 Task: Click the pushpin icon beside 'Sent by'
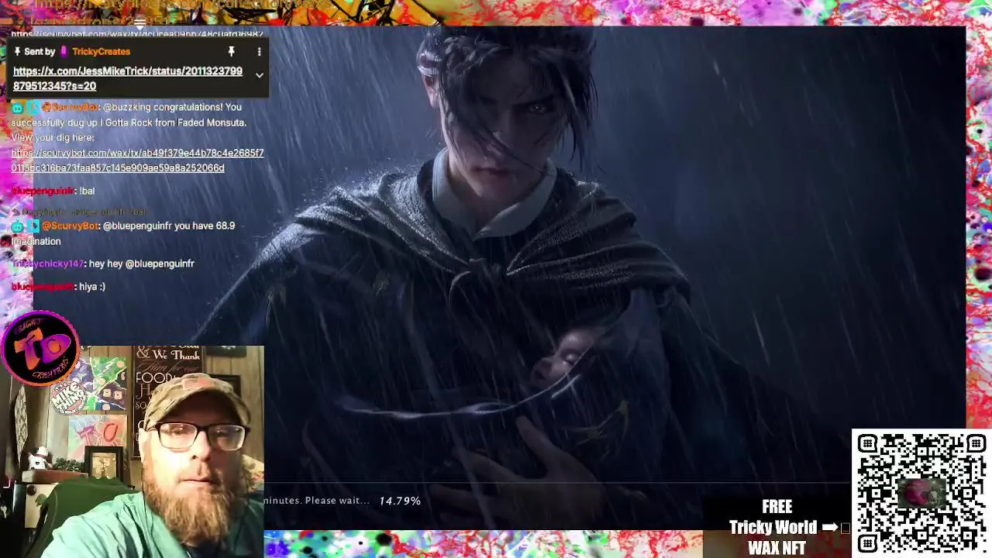coord(17,51)
